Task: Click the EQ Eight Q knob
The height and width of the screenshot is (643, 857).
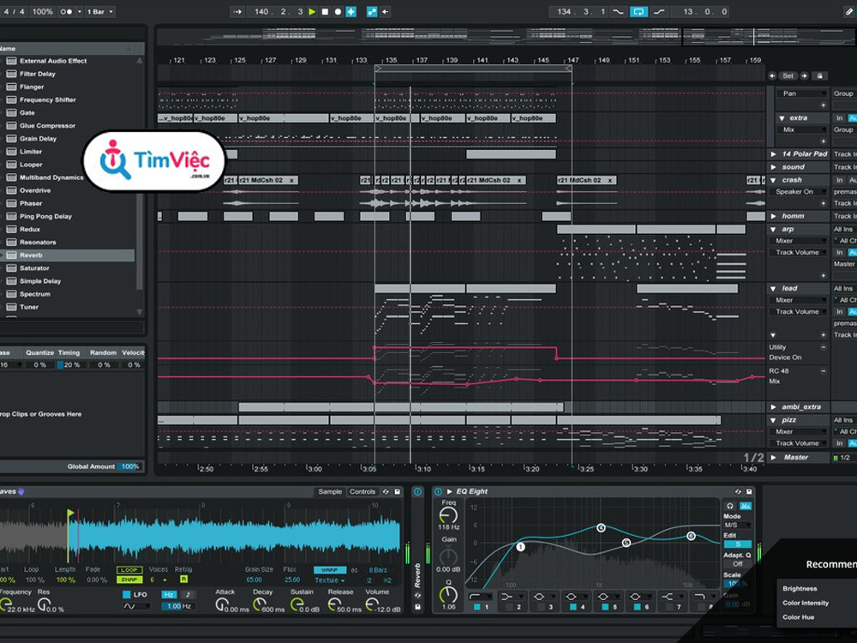Action: coord(448,594)
